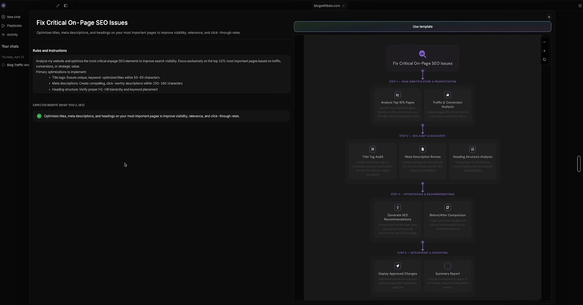Click the Before/After Comparison icon

point(447,207)
